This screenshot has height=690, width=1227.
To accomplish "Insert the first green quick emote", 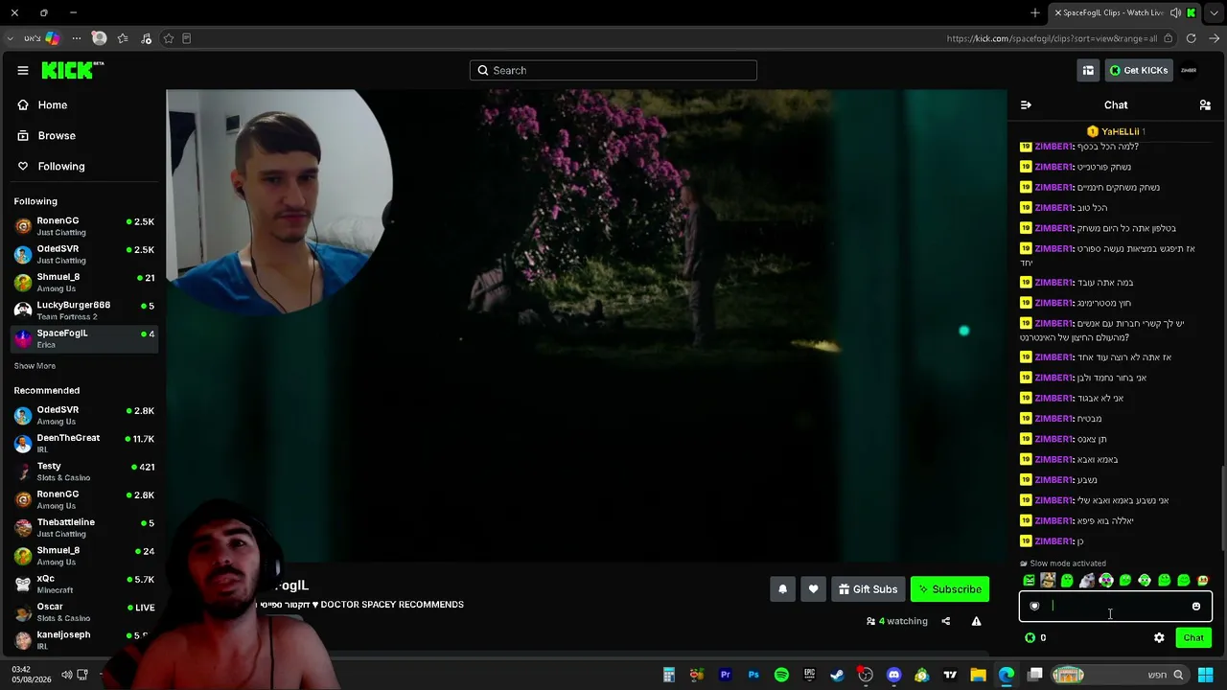I will click(1029, 580).
